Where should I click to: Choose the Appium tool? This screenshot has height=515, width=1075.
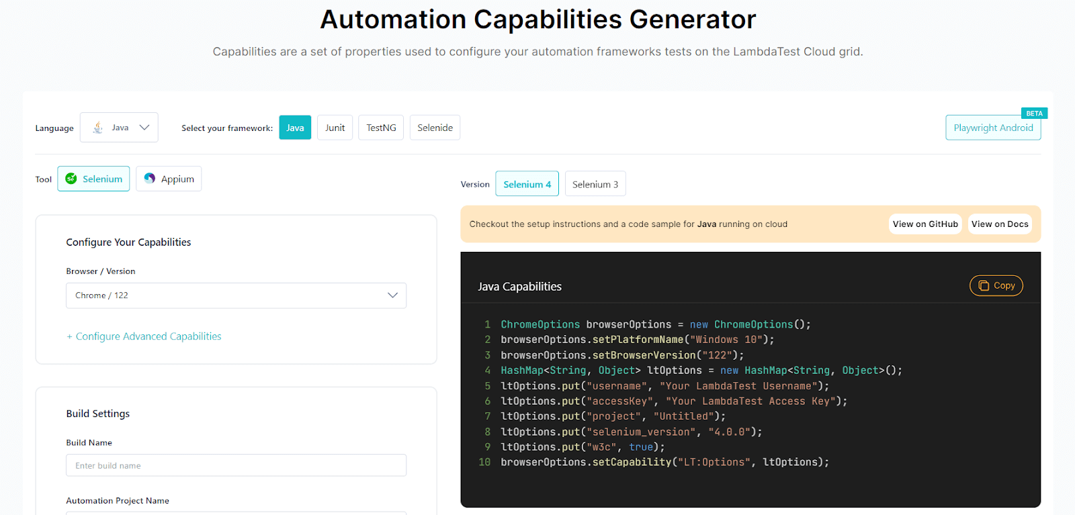click(x=169, y=179)
